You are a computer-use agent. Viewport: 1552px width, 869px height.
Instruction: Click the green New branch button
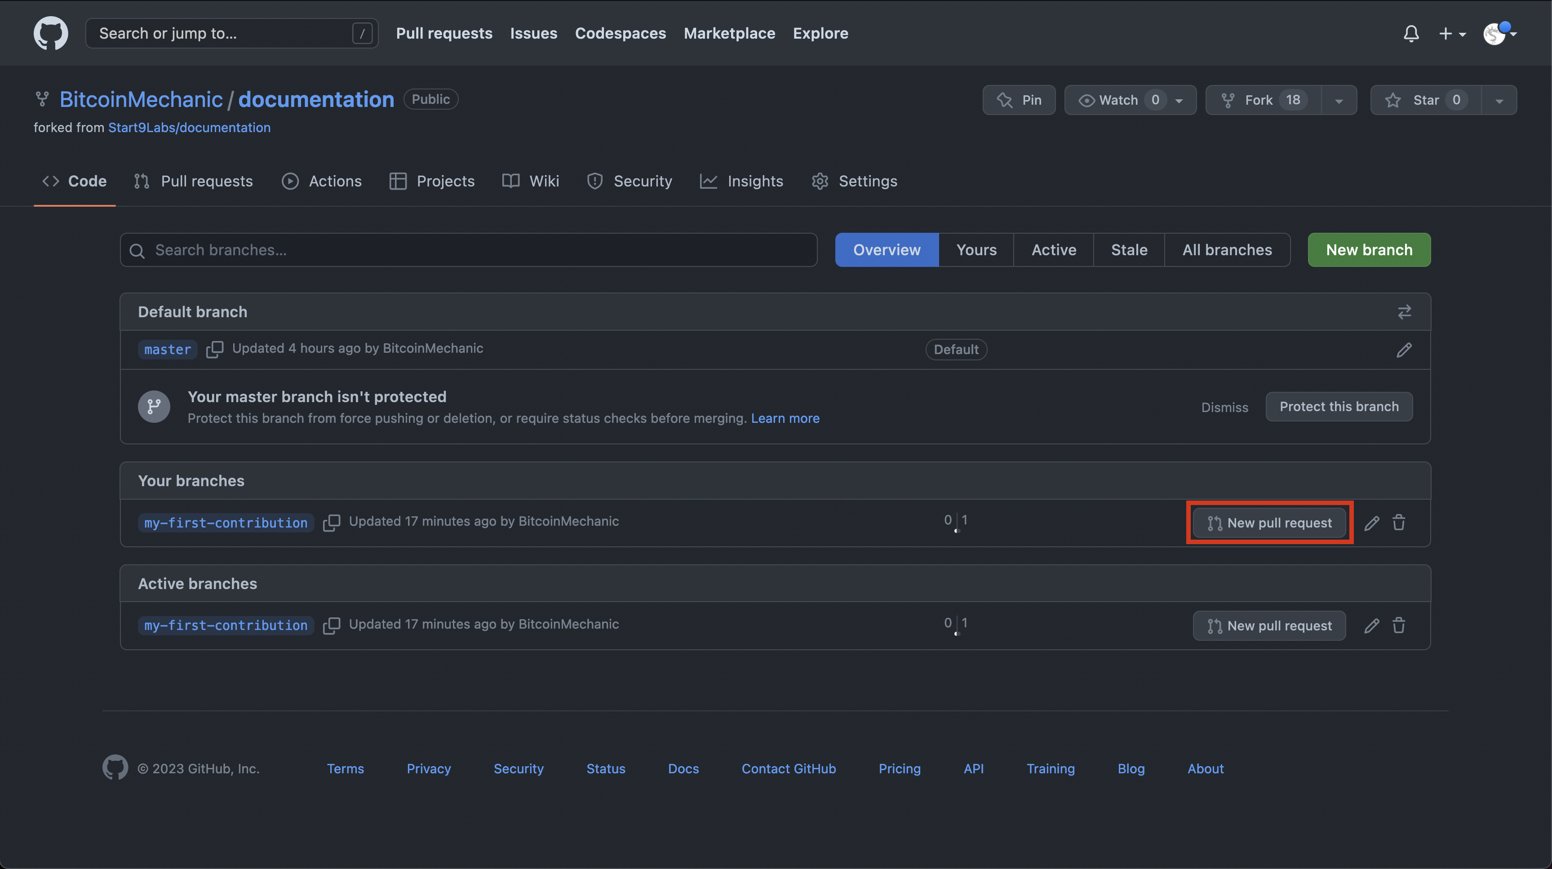(1369, 250)
